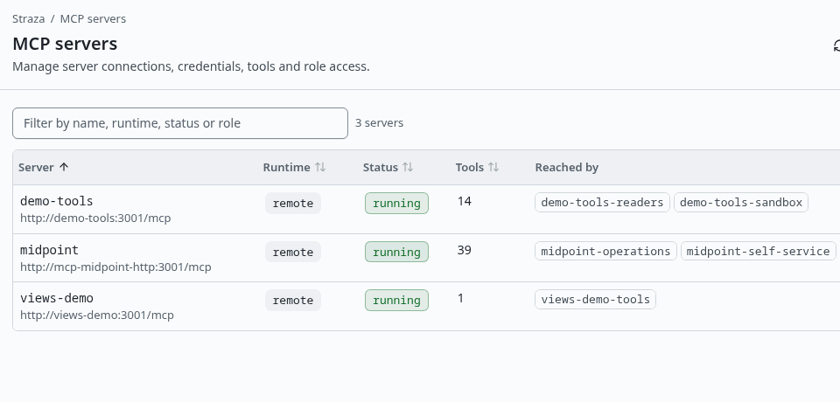Click the demo-tools-sandbox role tag
Screen dimensions: 840x402
pyautogui.click(x=741, y=203)
